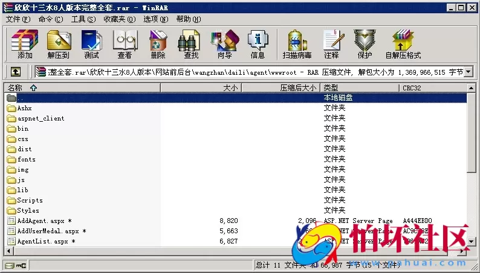The image size is (480, 273).
Task: Click the WinRAR title bar icon
Action: (8, 8)
